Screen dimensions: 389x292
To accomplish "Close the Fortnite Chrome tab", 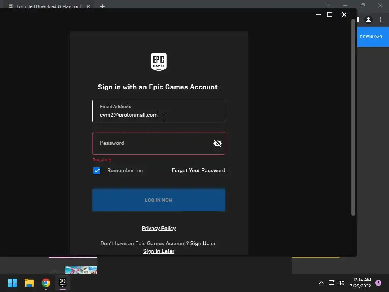I will (x=88, y=6).
